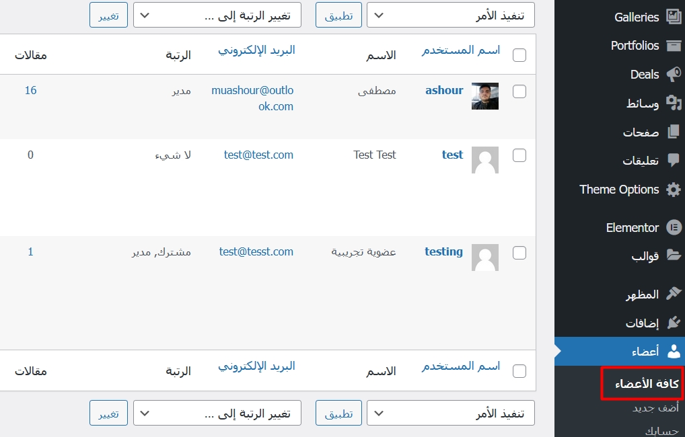Click the users (أعضاء) person icon
The height and width of the screenshot is (437, 685).
673,351
